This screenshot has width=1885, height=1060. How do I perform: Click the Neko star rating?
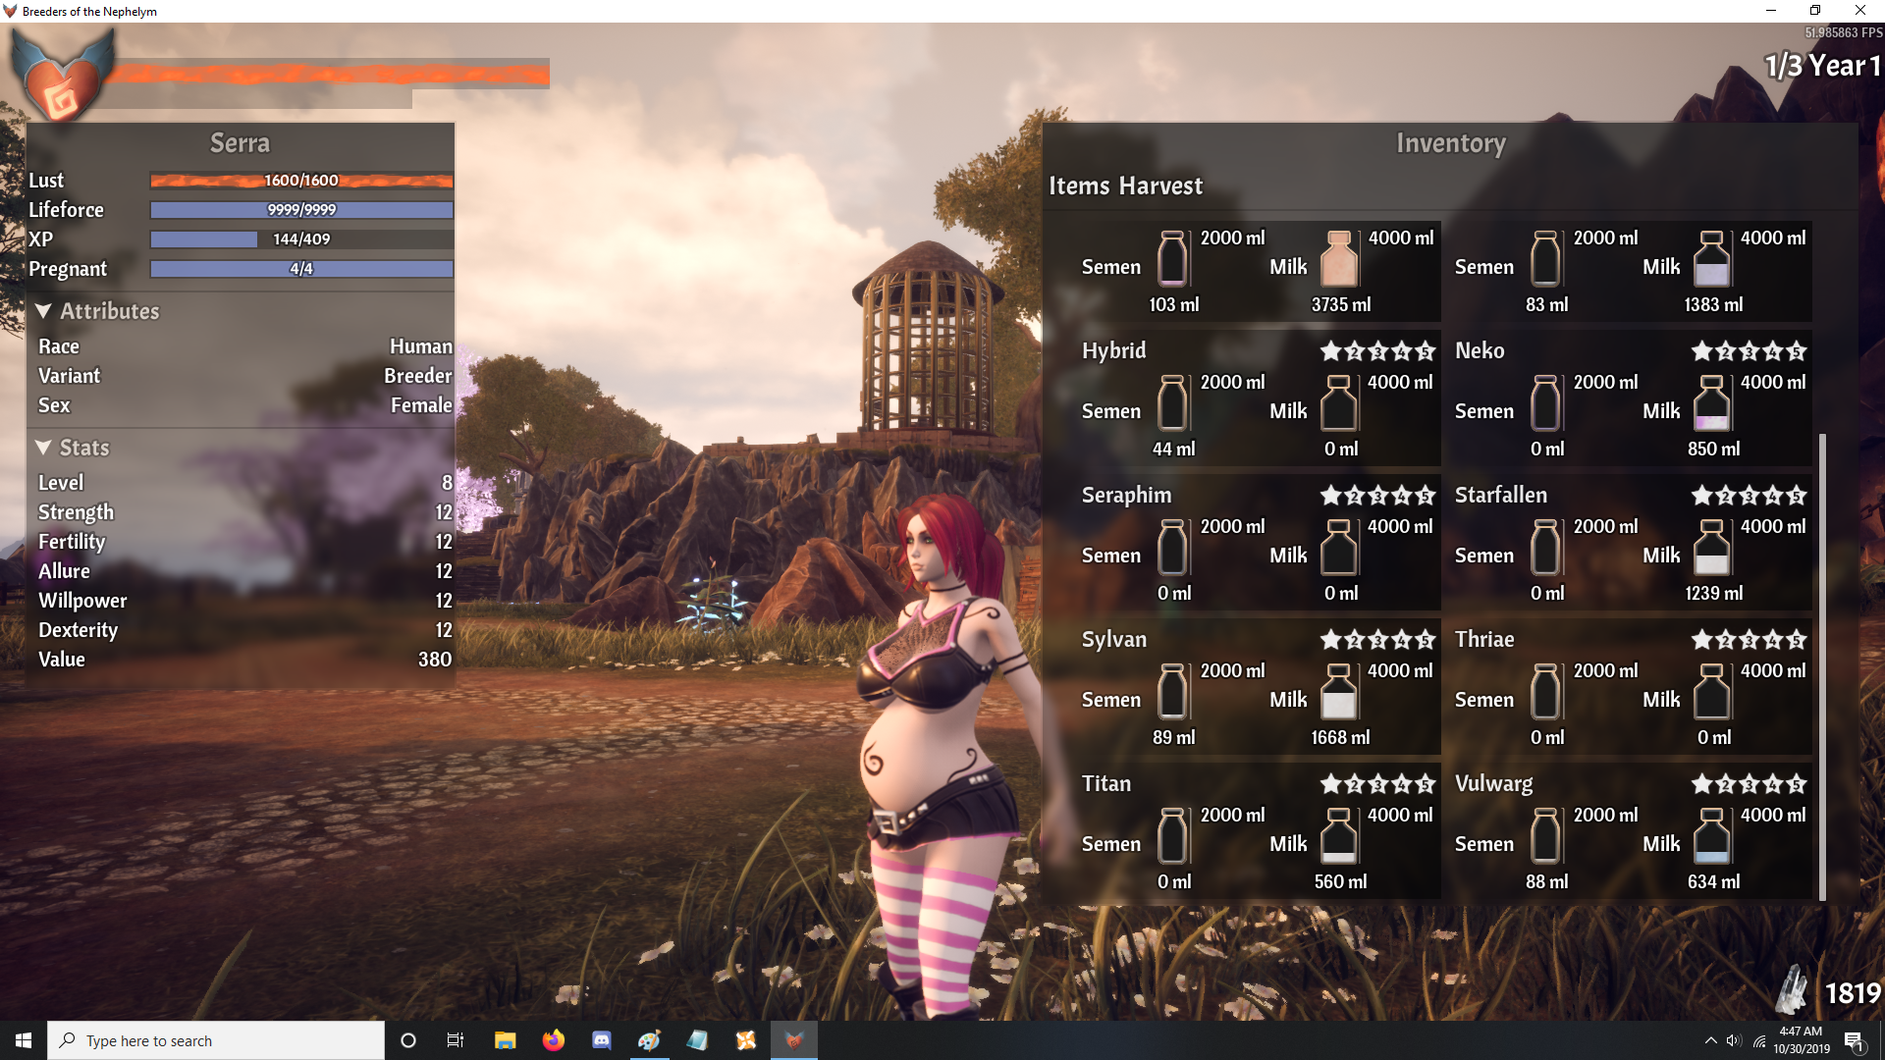click(1749, 351)
